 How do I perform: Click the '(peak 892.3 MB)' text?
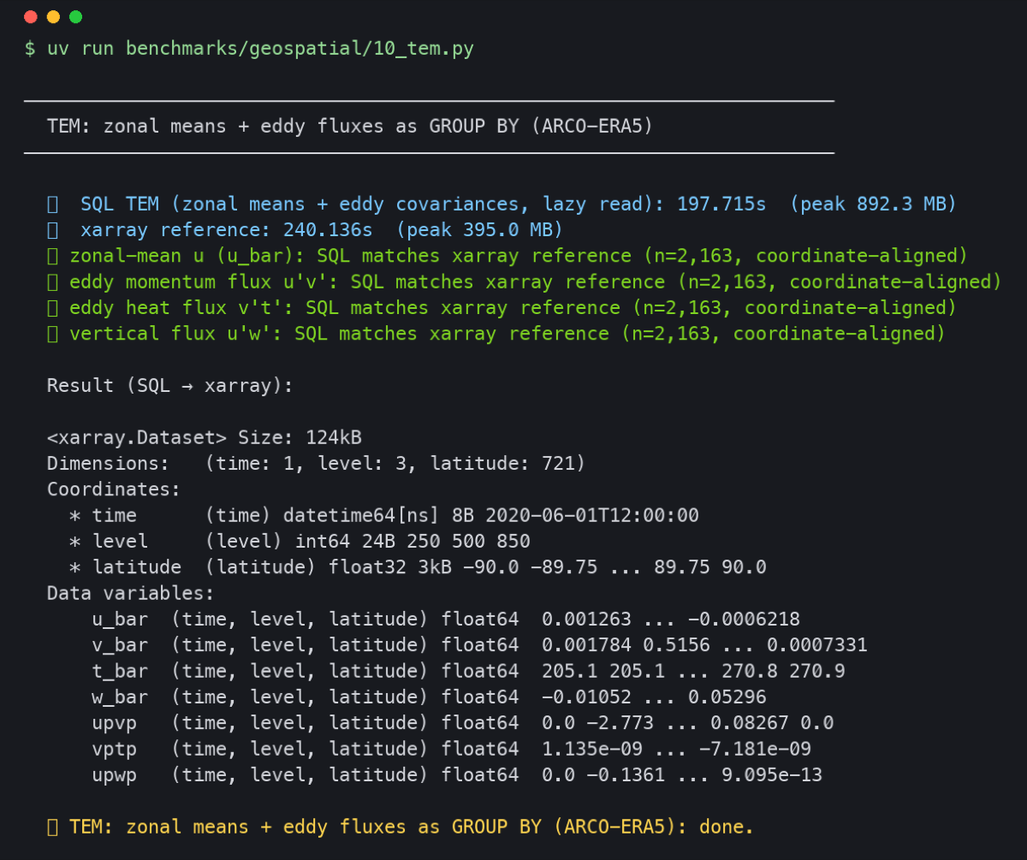point(873,205)
